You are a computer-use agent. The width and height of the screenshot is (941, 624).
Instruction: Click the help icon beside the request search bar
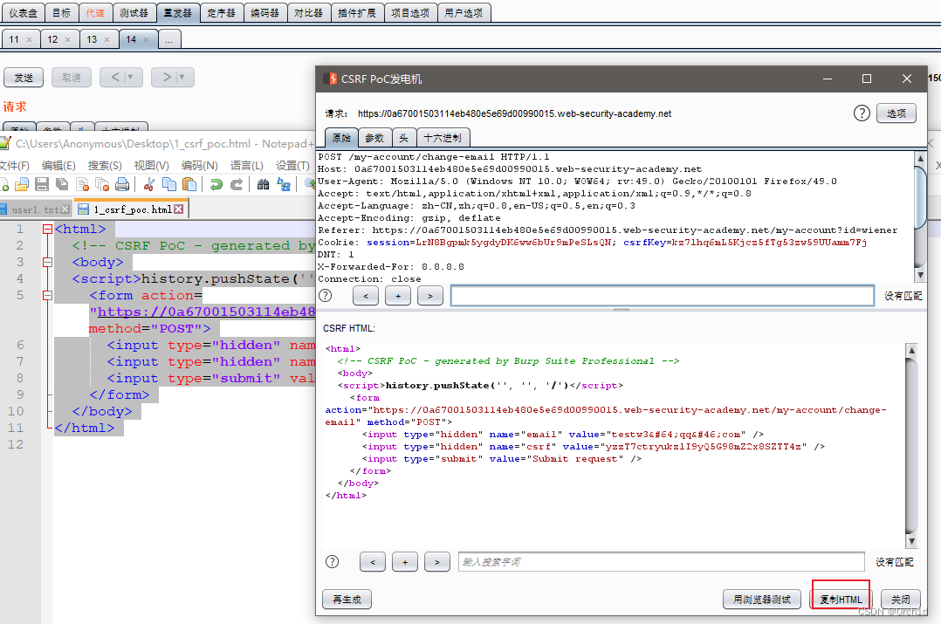[326, 295]
